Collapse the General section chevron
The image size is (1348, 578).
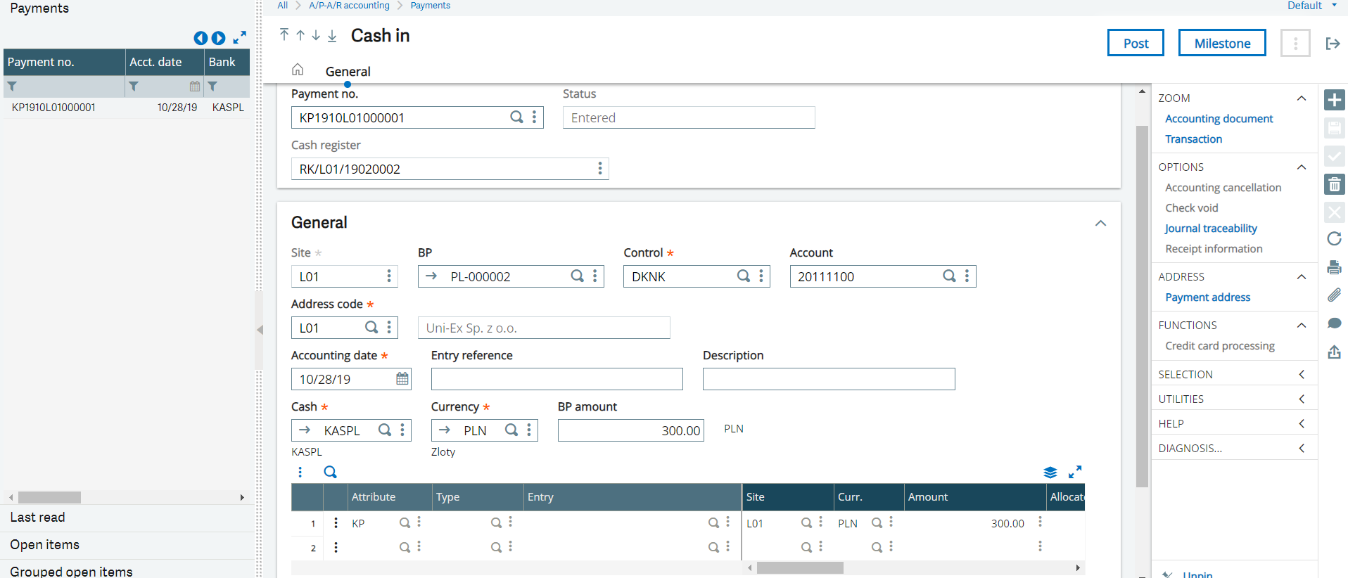point(1100,223)
